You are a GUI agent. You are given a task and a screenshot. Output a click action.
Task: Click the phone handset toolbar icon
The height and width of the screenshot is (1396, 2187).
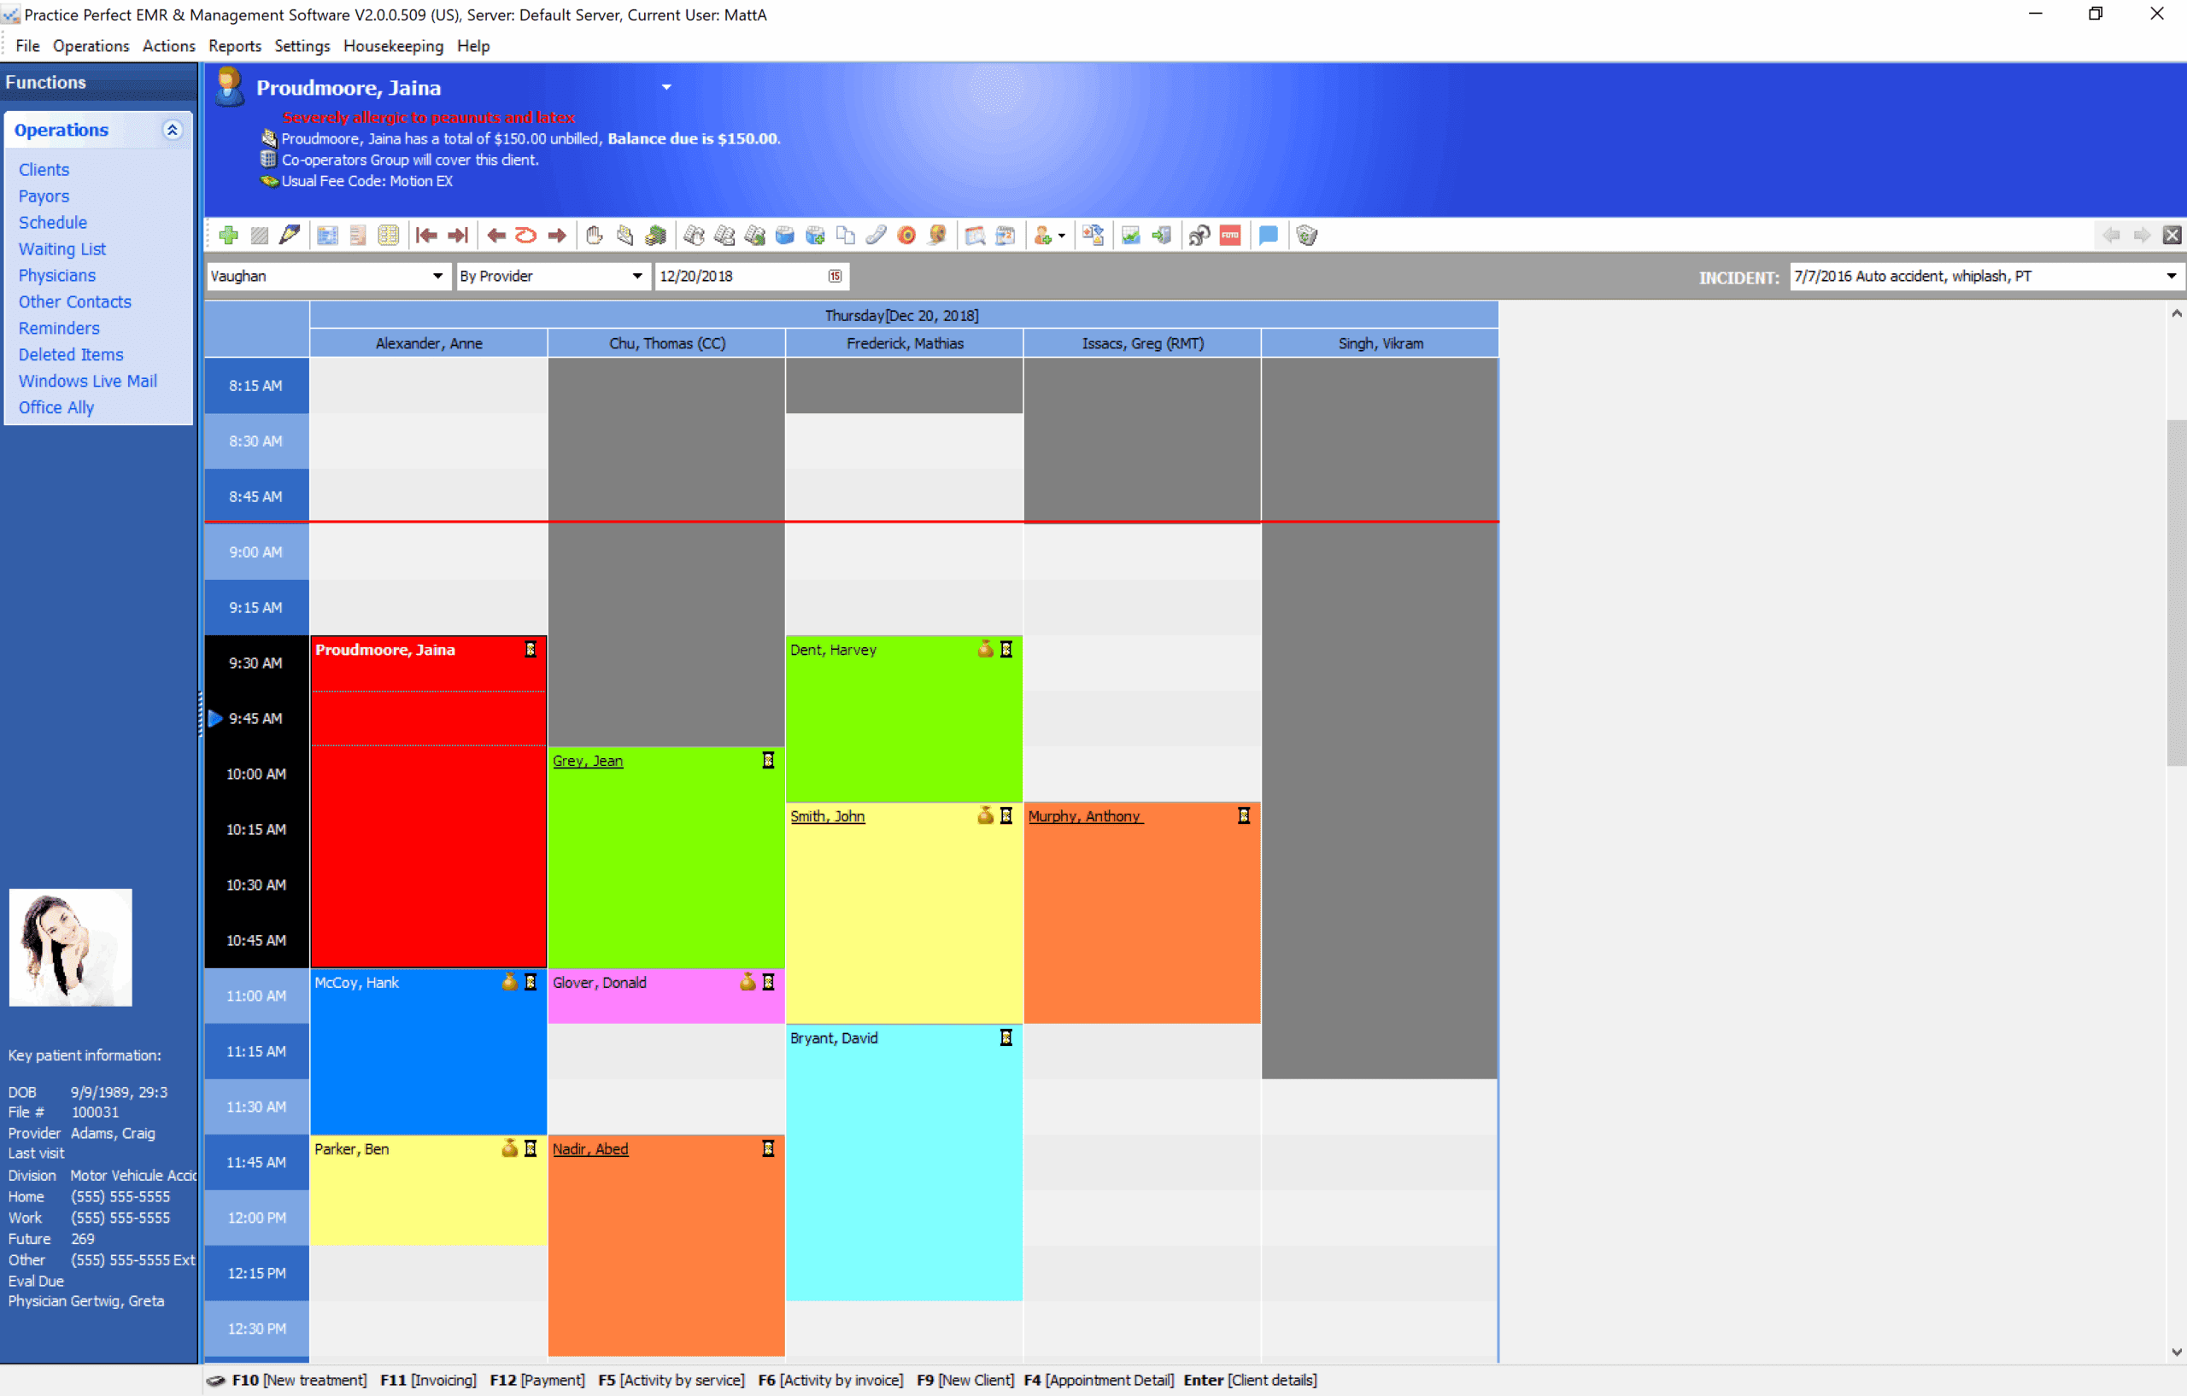pyautogui.click(x=876, y=236)
